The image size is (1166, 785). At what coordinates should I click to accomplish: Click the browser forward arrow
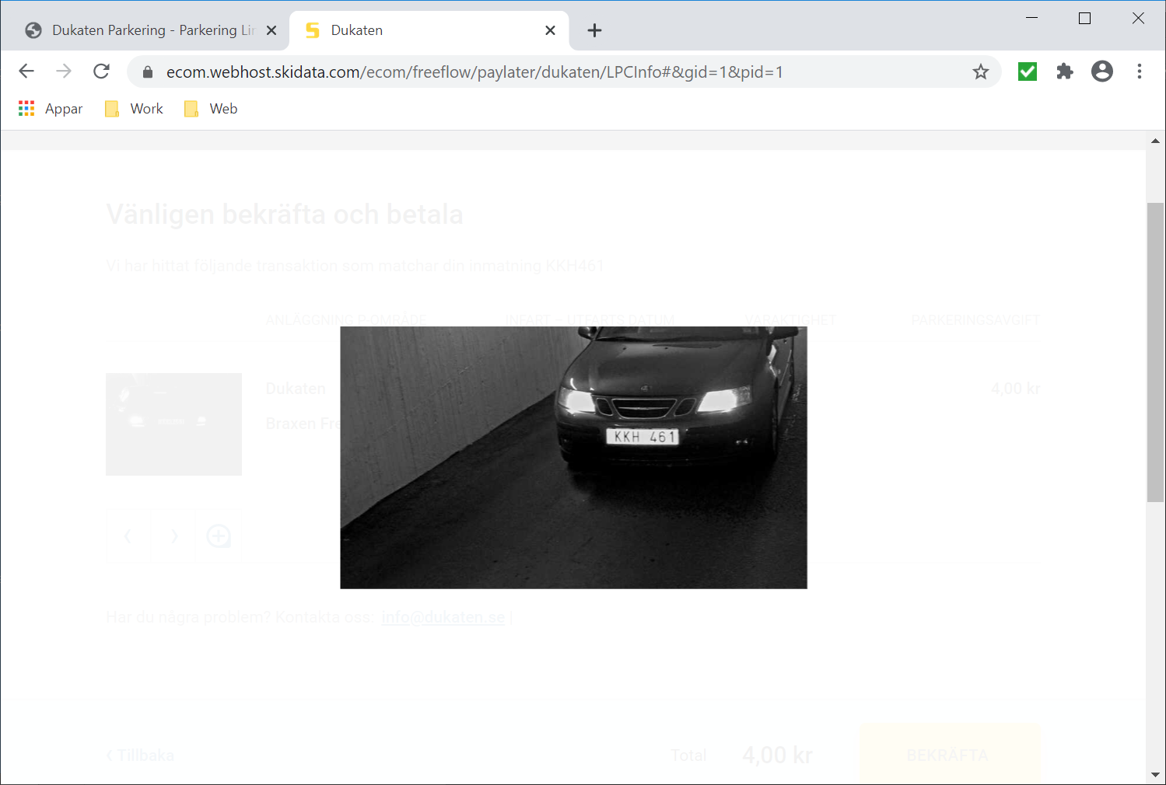pos(64,72)
